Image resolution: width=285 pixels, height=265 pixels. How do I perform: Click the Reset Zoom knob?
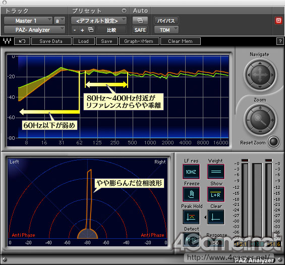click(274, 142)
